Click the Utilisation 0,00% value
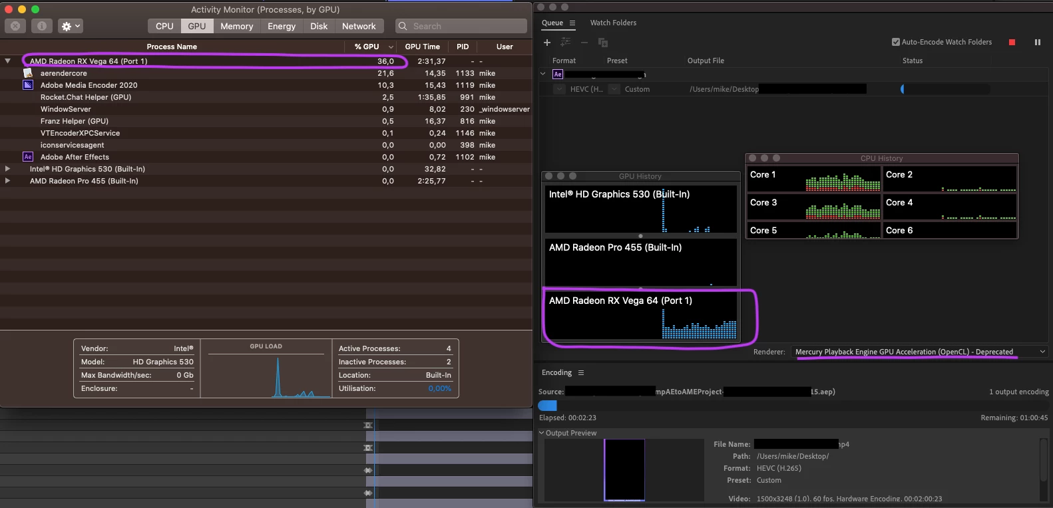Image resolution: width=1053 pixels, height=508 pixels. coord(439,388)
